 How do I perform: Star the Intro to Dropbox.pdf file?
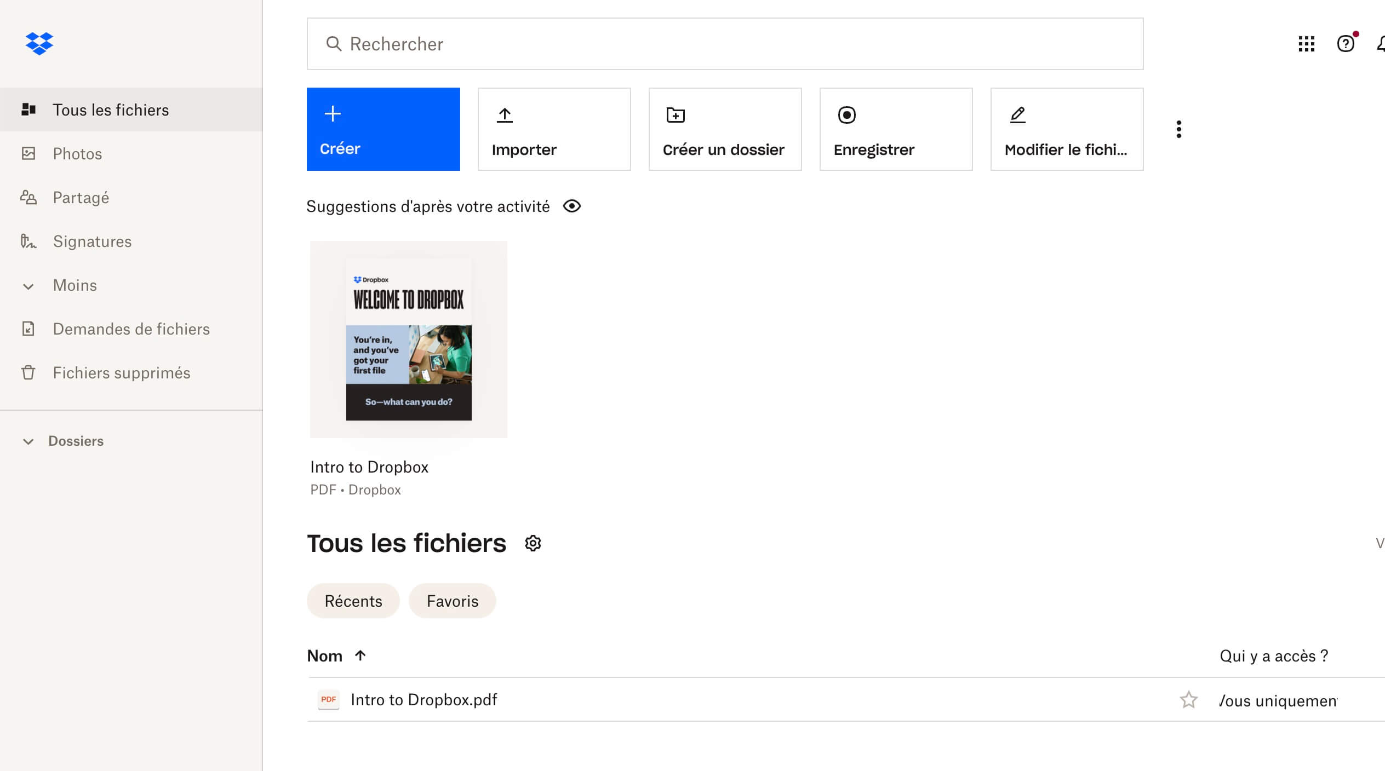coord(1188,700)
